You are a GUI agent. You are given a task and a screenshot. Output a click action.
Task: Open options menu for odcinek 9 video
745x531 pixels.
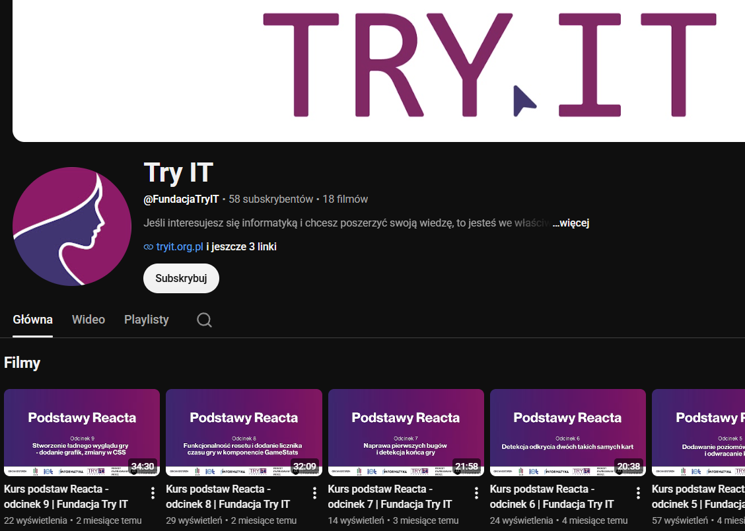coord(153,493)
